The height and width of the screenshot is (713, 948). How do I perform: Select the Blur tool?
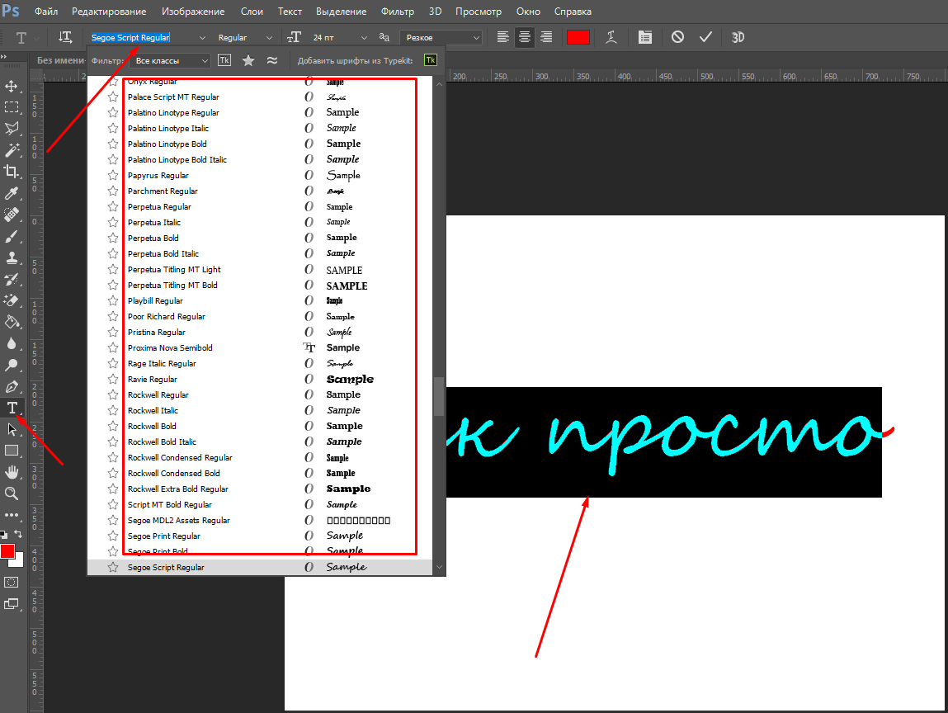(12, 343)
